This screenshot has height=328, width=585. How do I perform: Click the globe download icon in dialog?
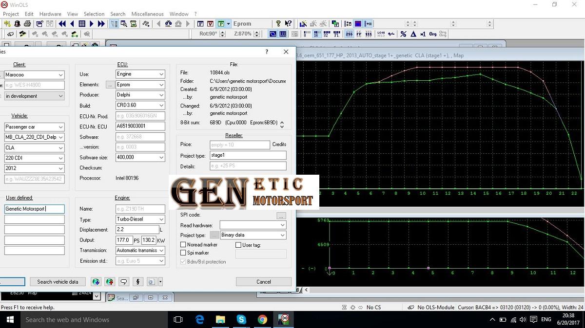pos(96,282)
